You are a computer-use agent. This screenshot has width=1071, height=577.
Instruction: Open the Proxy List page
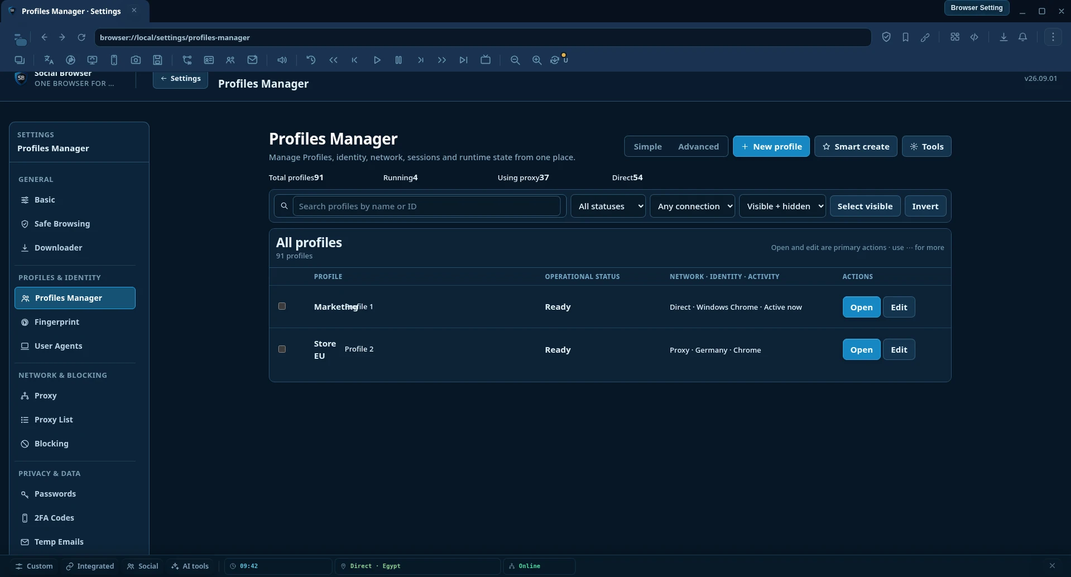pos(75,420)
